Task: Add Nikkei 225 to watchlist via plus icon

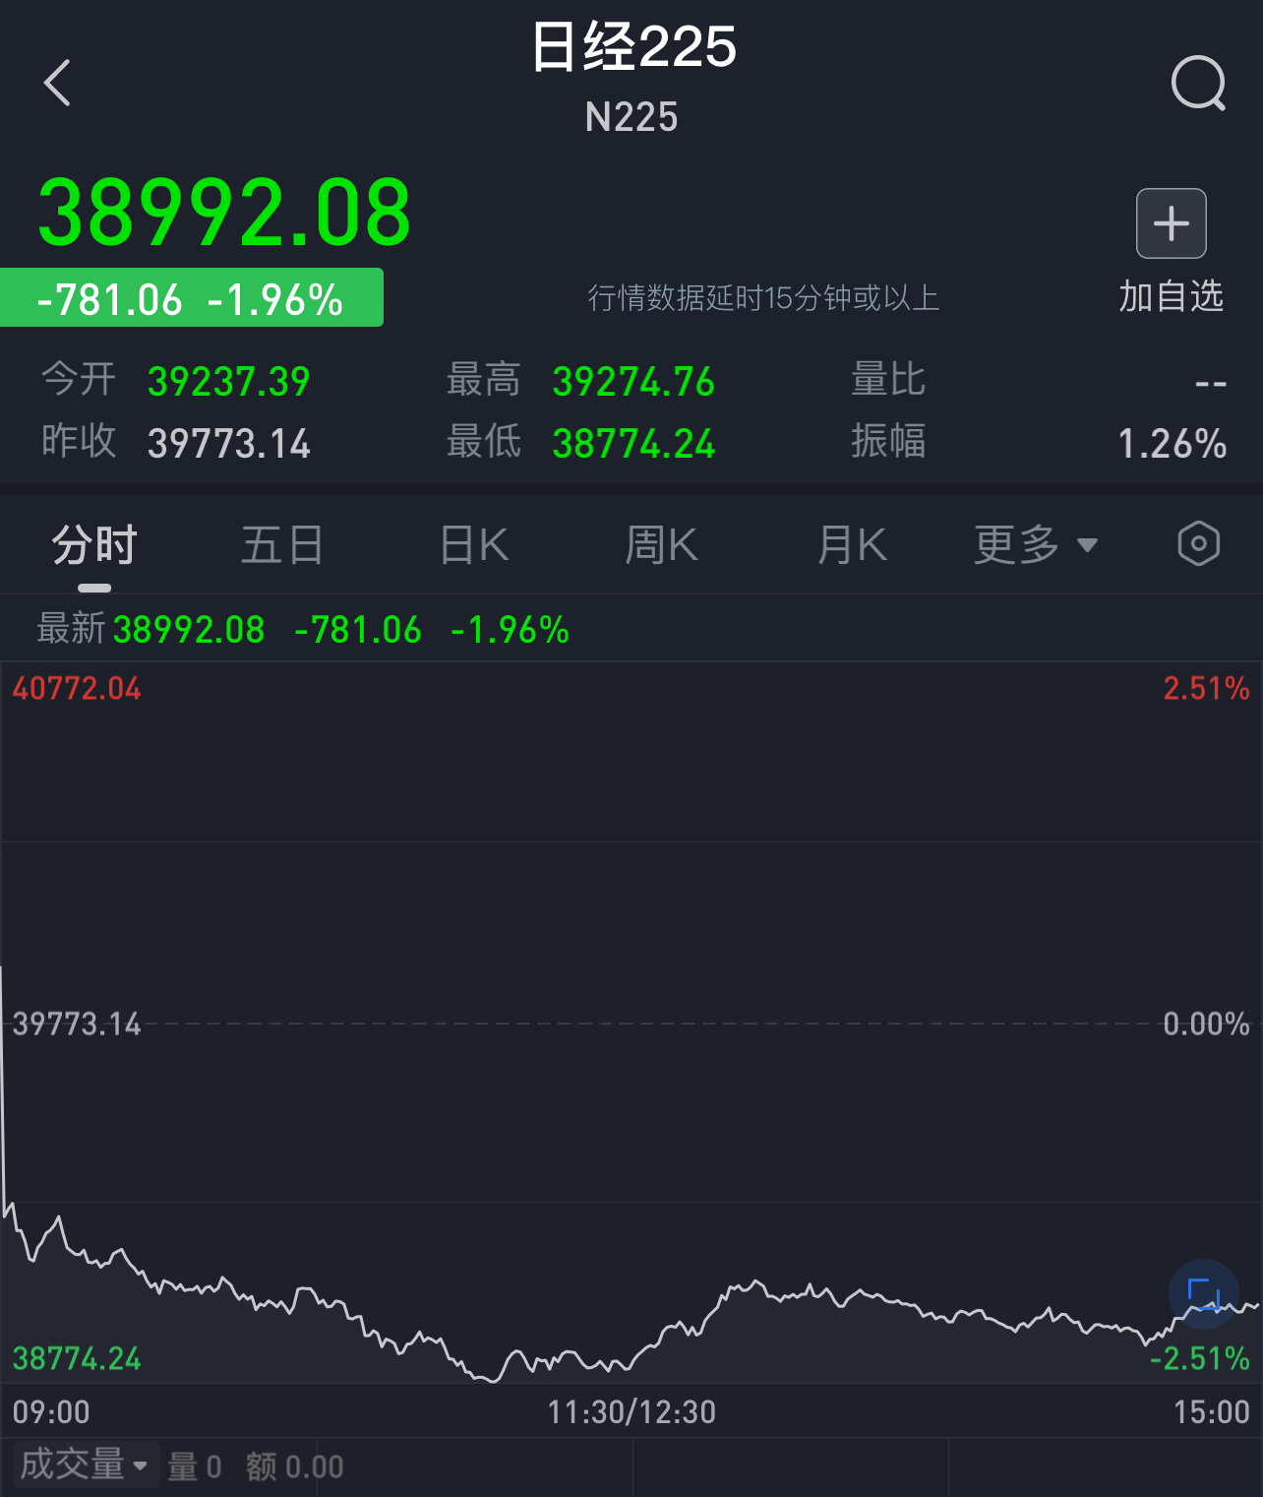Action: (1172, 223)
